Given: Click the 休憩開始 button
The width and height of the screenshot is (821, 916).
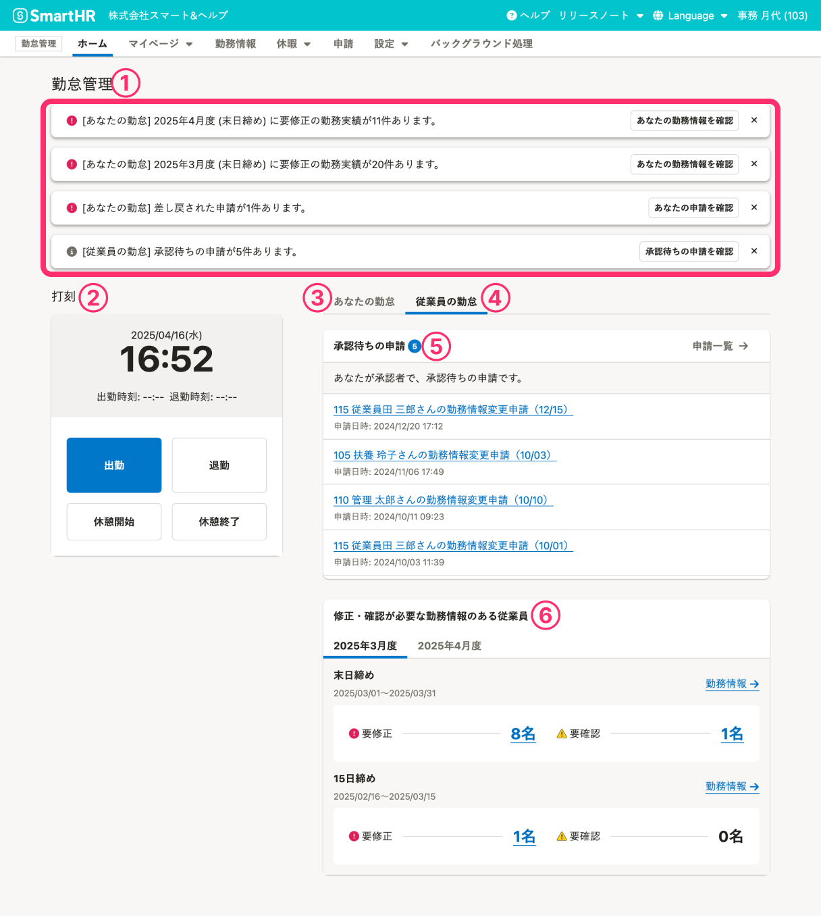Looking at the screenshot, I should pos(114,521).
